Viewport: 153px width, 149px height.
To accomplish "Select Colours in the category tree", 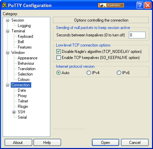I will click(x=24, y=80).
